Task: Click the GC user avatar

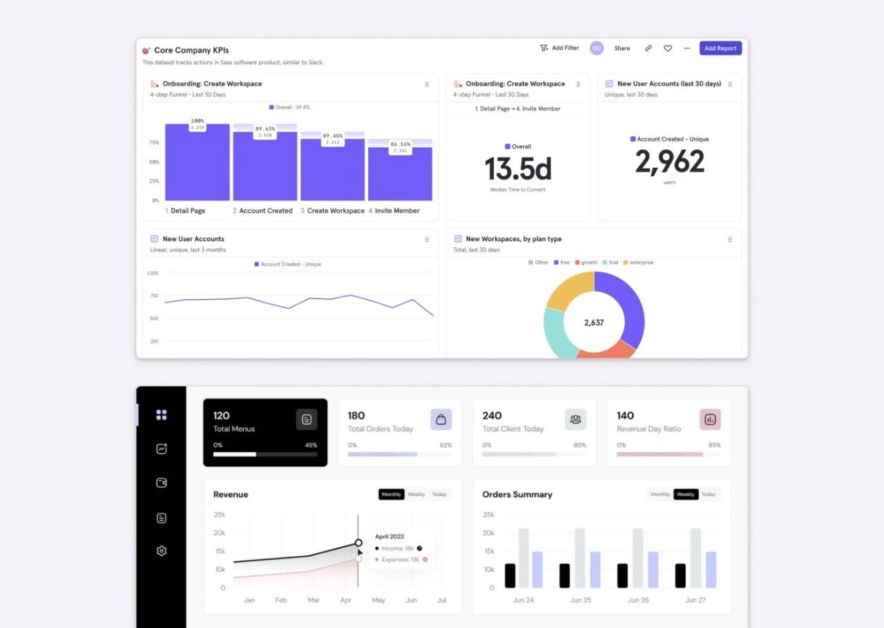Action: [597, 48]
